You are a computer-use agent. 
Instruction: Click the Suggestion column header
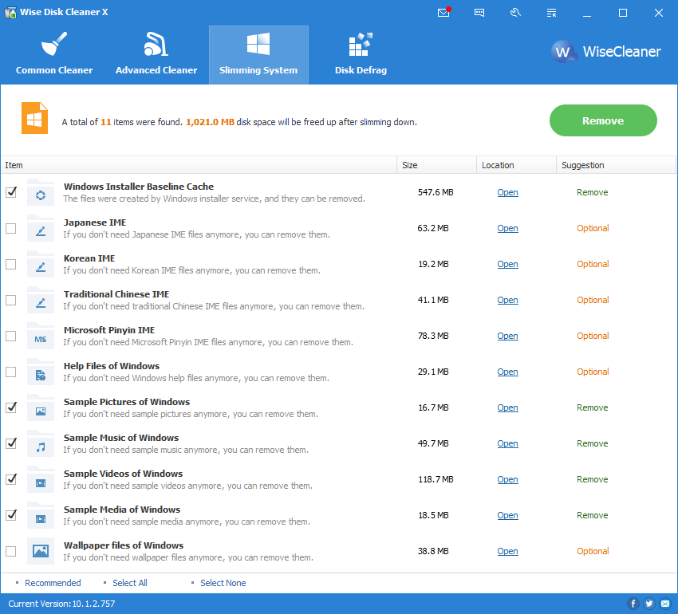tap(616, 165)
